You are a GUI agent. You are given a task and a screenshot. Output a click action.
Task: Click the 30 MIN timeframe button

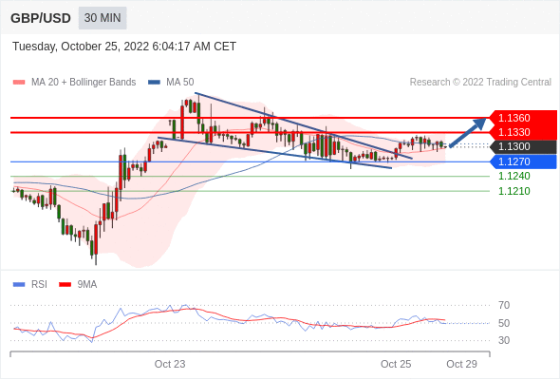[103, 18]
